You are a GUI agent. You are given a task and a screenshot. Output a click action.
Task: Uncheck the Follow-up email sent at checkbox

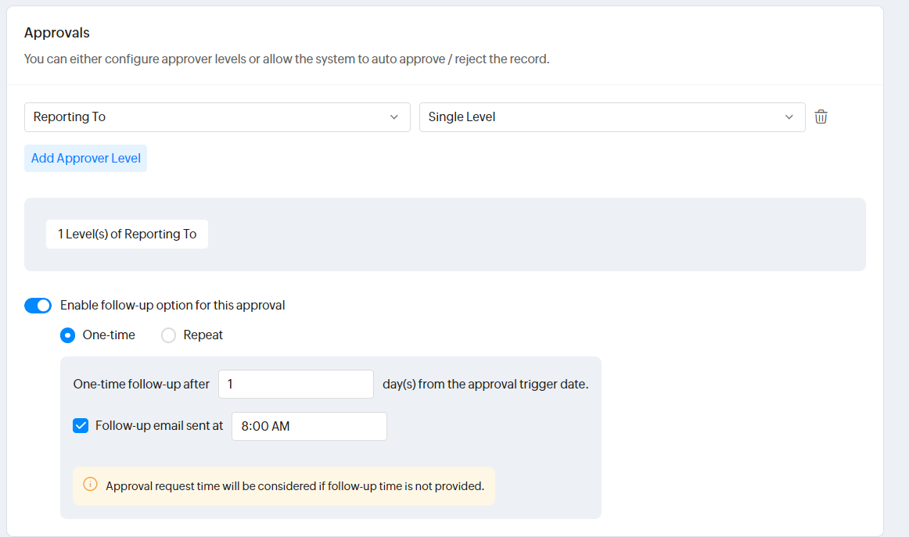pyautogui.click(x=81, y=426)
